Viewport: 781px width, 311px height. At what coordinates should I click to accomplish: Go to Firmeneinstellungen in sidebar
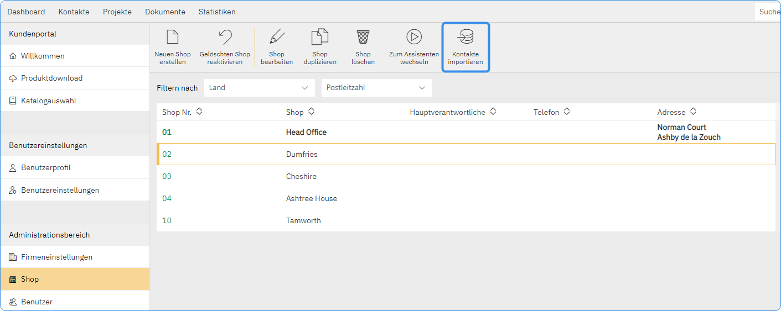click(x=56, y=257)
